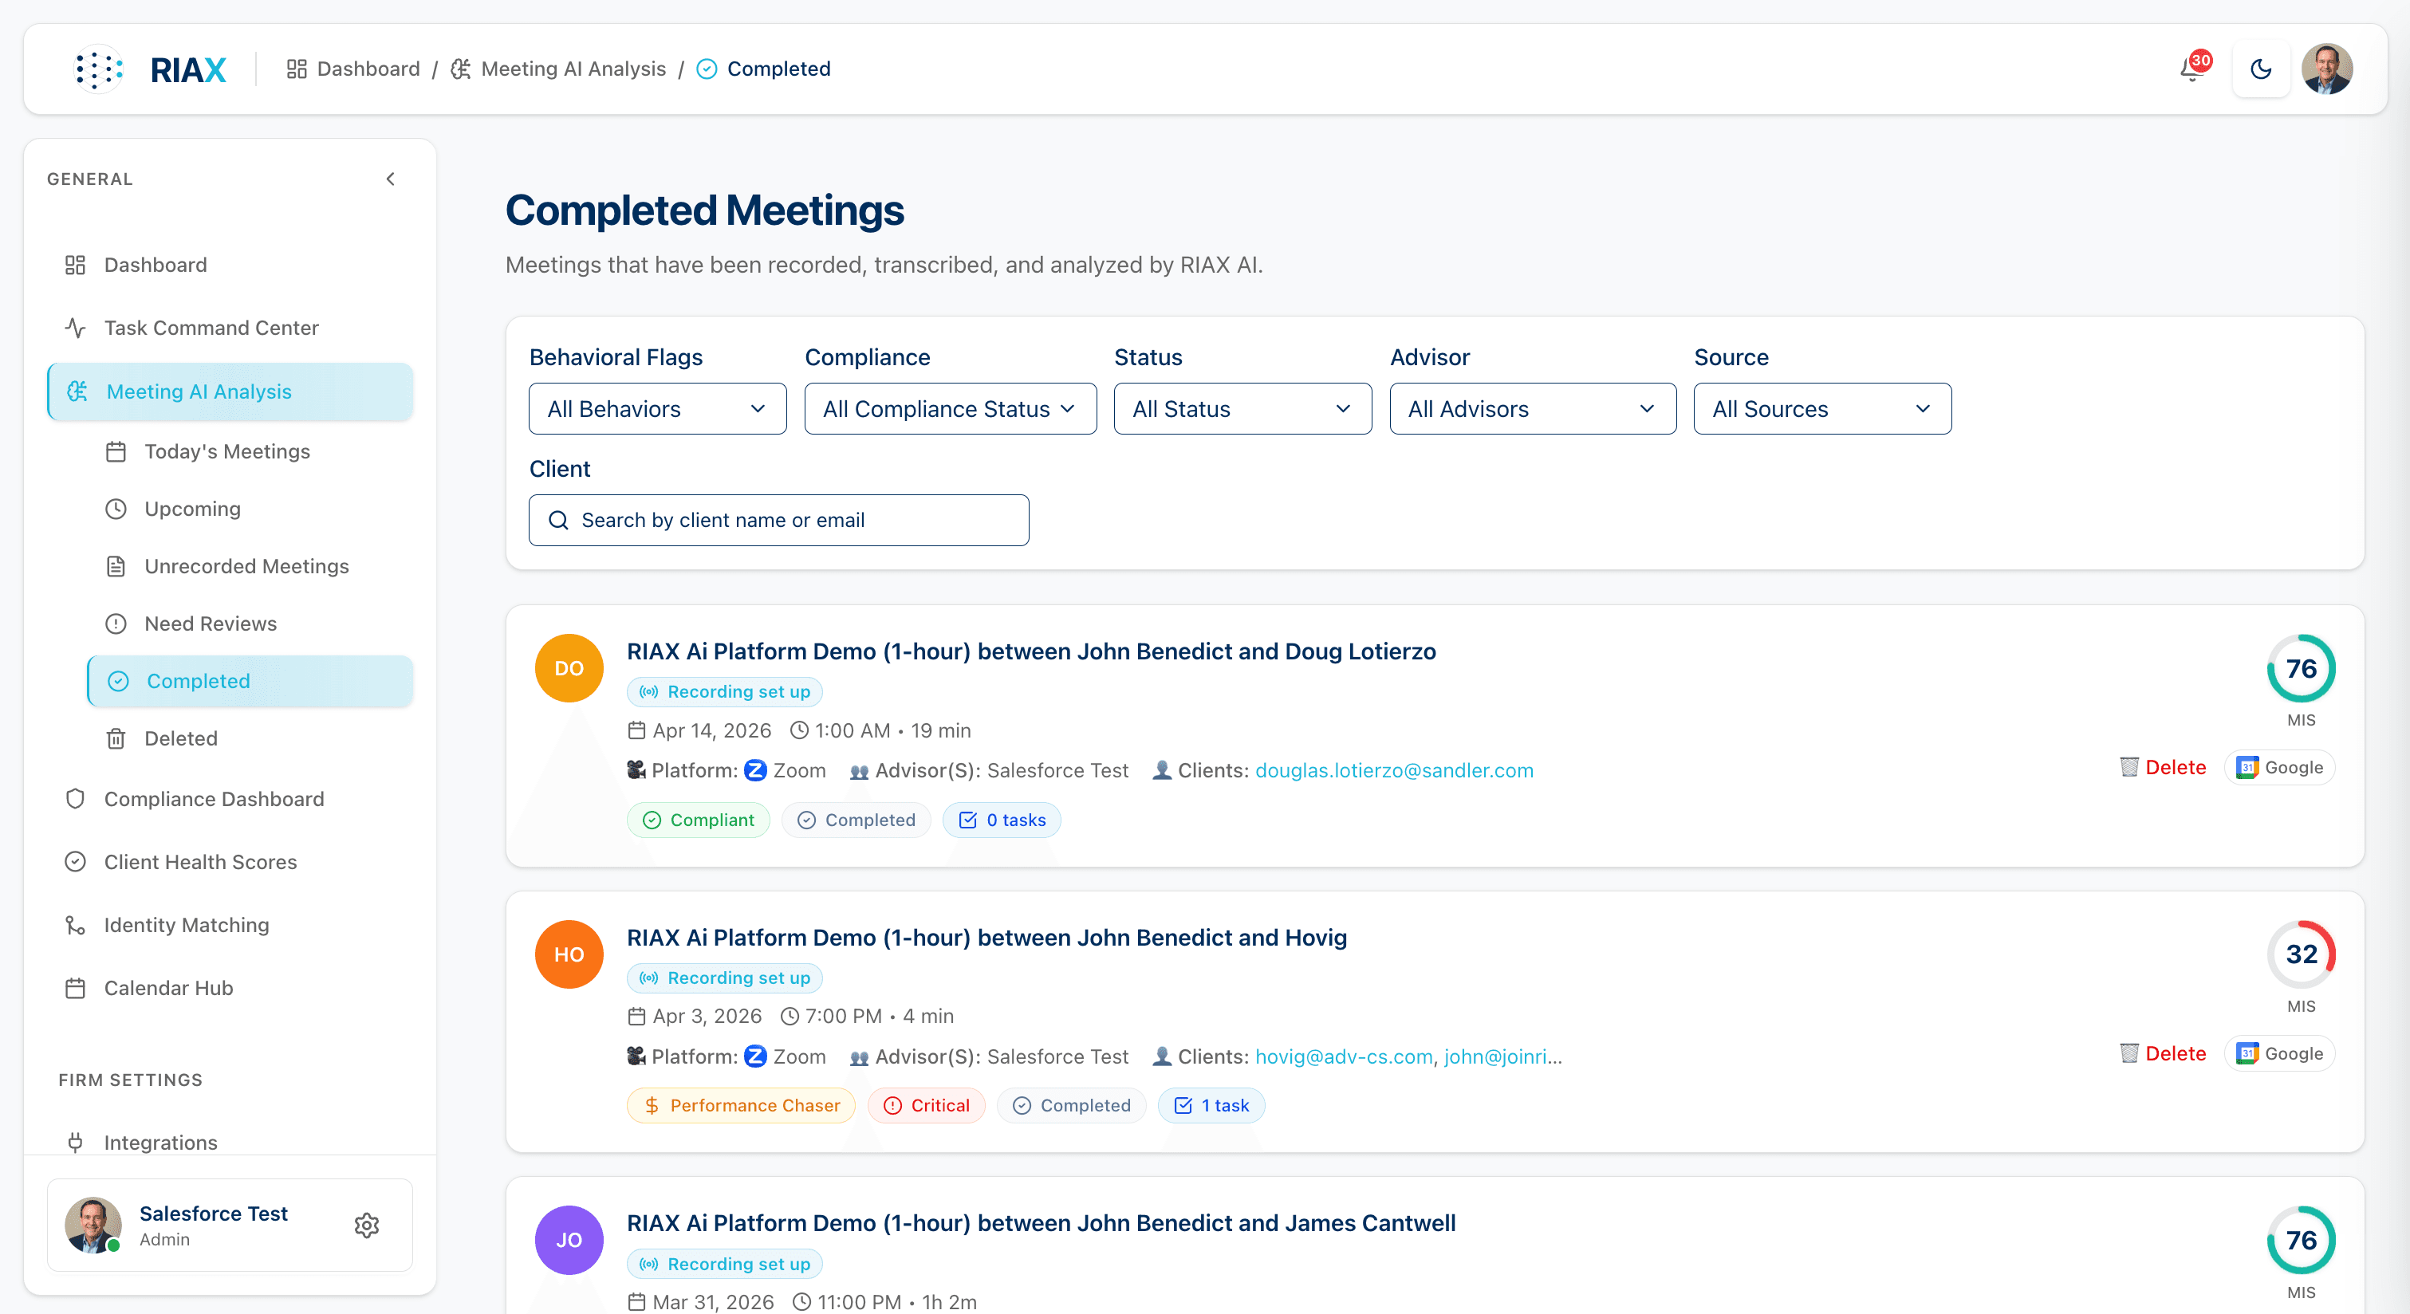Screen dimensions: 2410x1314
Task: Click Completed breadcrumb
Action: point(763,69)
